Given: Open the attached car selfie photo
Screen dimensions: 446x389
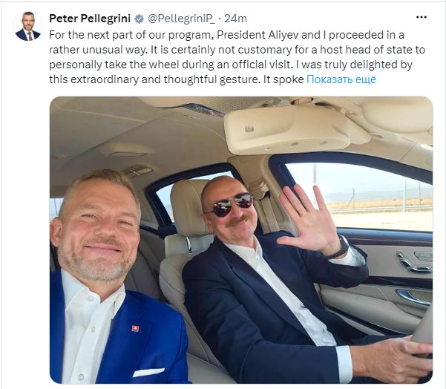Looking at the screenshot, I should (x=241, y=240).
